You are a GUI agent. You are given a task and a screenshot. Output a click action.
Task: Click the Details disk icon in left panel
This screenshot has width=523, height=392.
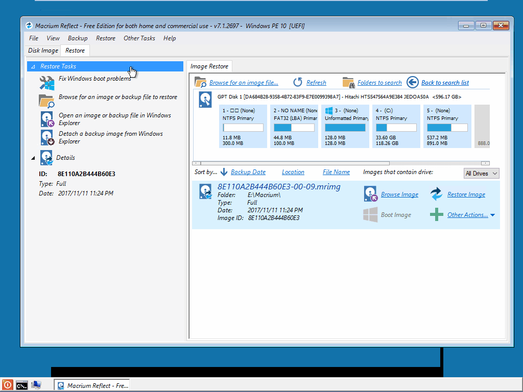[x=46, y=158]
